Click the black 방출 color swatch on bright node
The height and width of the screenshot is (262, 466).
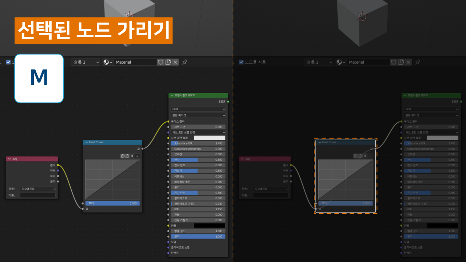209,226
